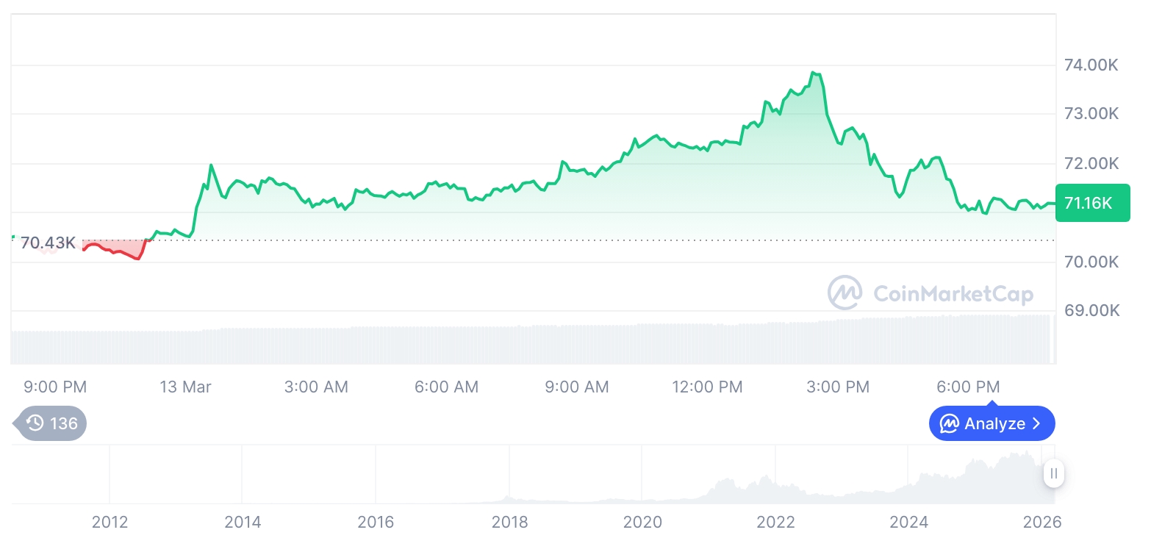Click the 12:00 PM time axis label
The width and height of the screenshot is (1151, 538).
pos(707,387)
